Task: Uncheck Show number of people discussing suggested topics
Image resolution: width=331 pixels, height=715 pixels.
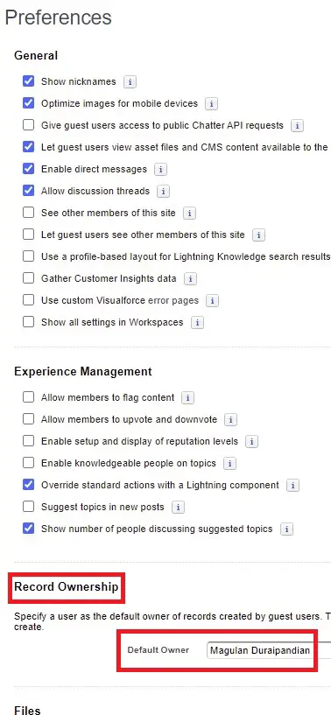Action: pyautogui.click(x=28, y=529)
